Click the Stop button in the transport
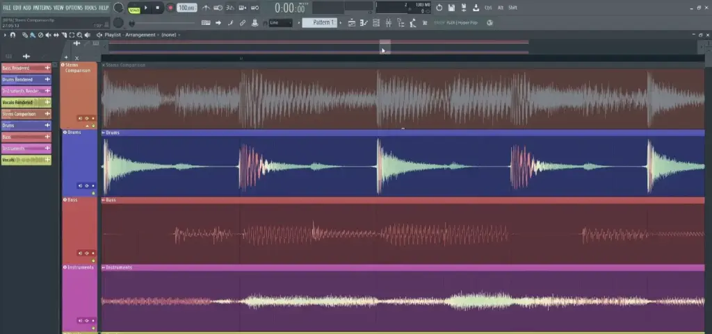 coord(158,8)
